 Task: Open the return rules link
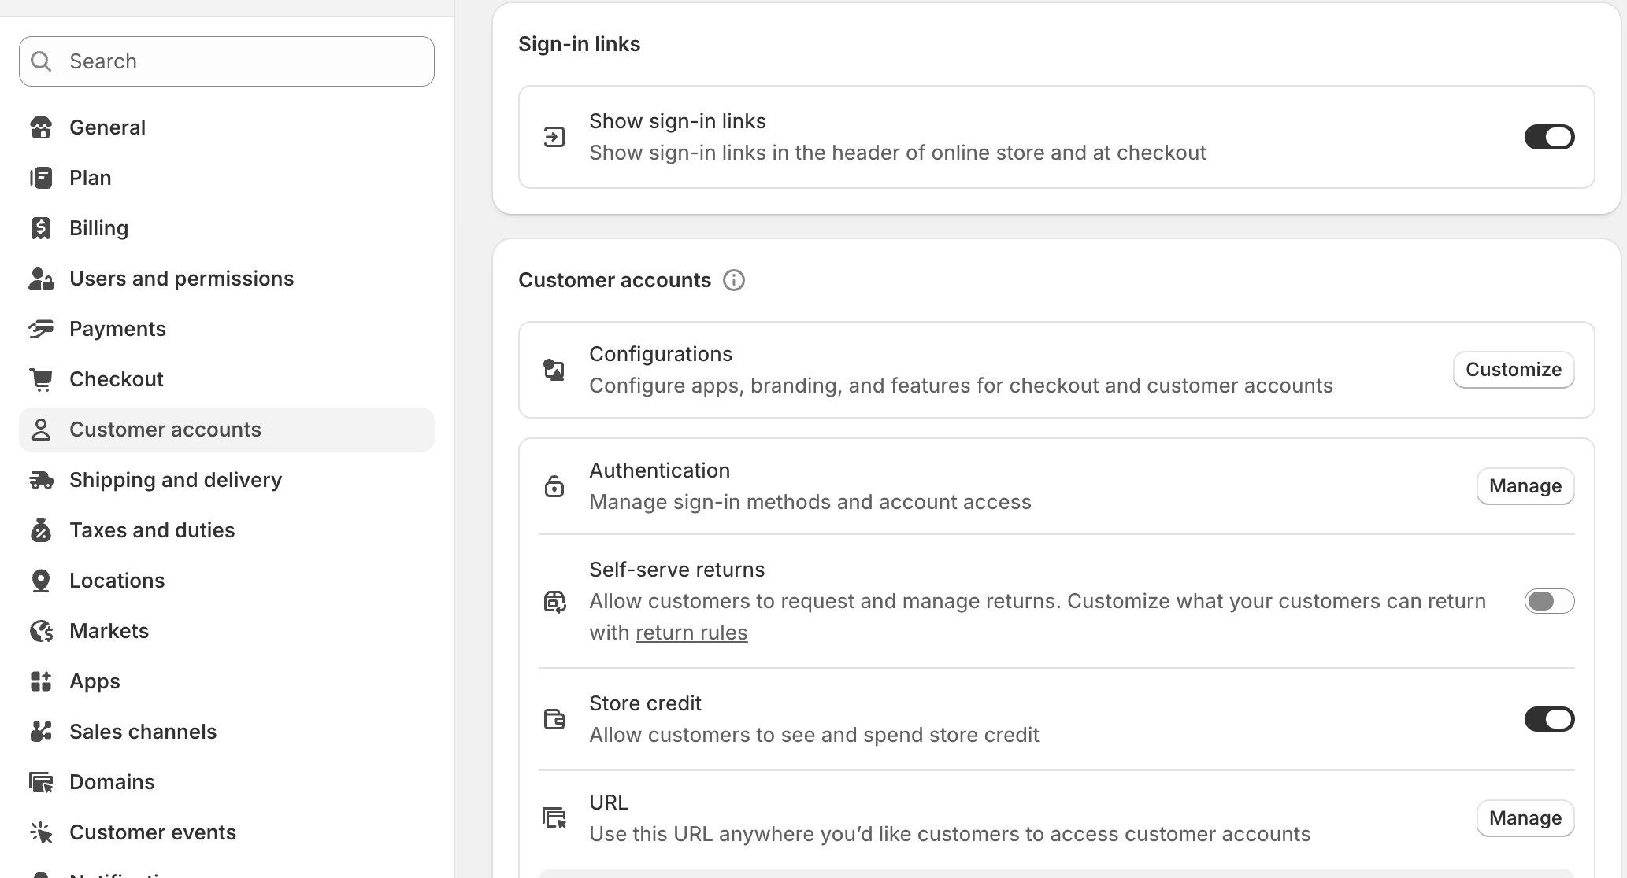point(691,633)
